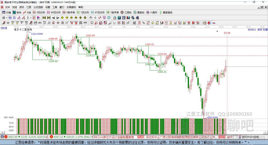Open the 浏览 menu

click(x=15, y=7)
